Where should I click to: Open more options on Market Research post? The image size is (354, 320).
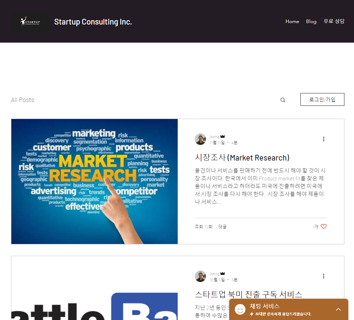[323, 139]
